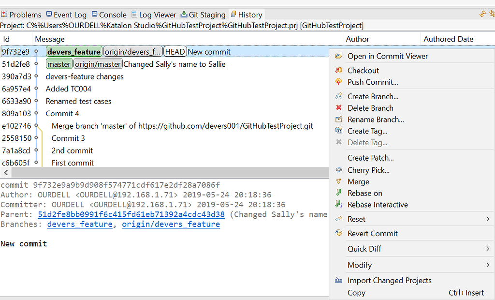Click horizontal scrollbar left arrow
This screenshot has width=495, height=300.
(x=6, y=173)
